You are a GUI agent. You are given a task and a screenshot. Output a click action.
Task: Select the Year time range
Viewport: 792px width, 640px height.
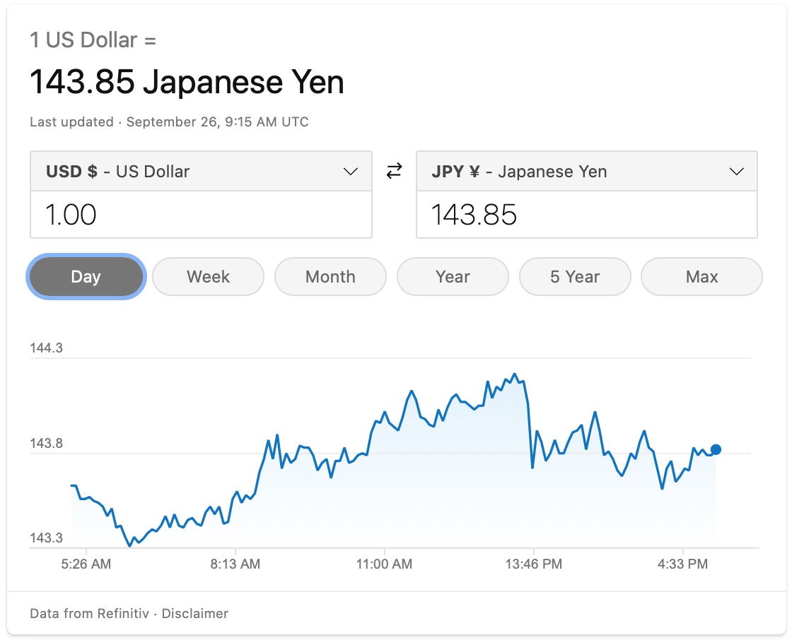point(453,277)
